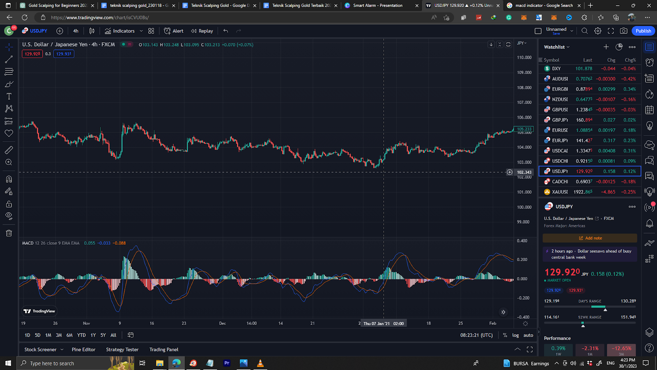Open the layout setup square icon

[538, 31]
